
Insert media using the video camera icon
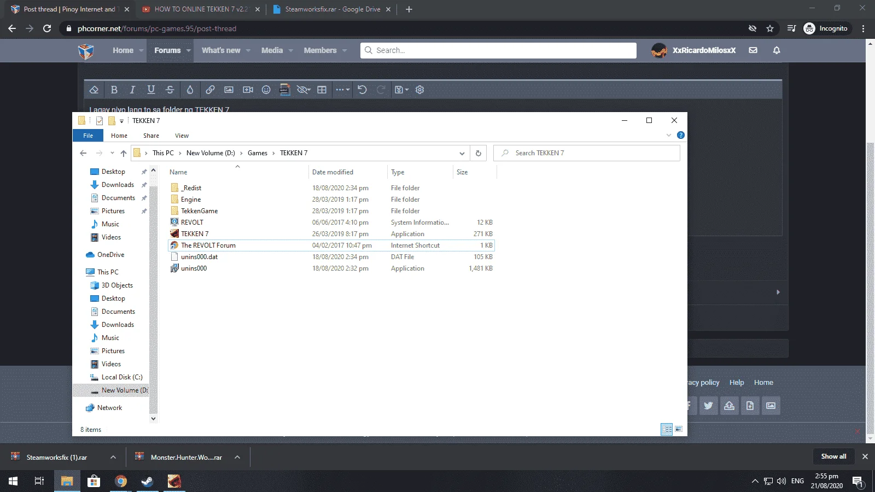(248, 90)
